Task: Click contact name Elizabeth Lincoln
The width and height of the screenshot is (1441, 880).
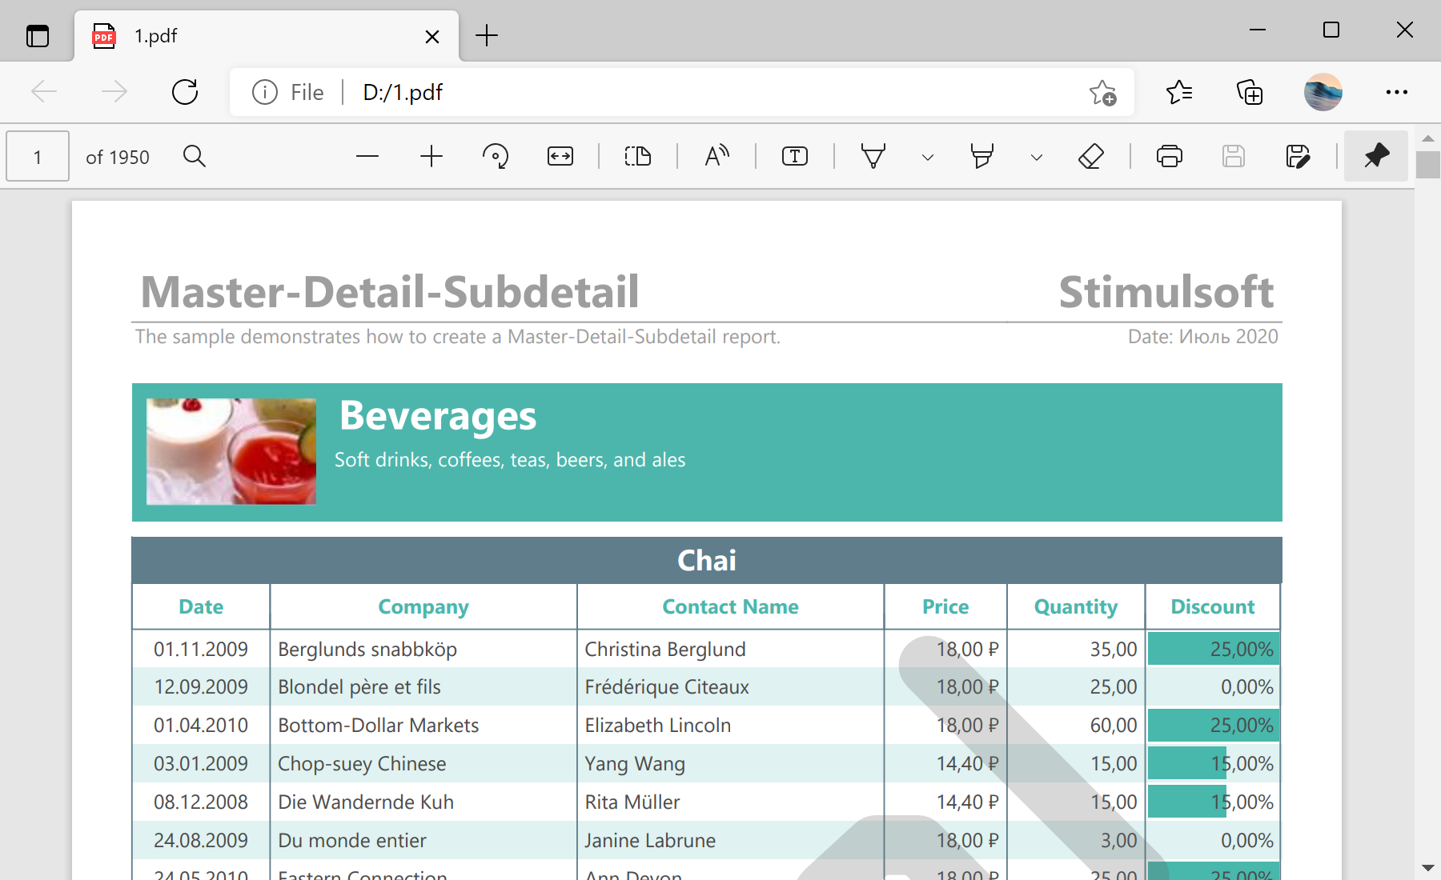Action: click(658, 726)
